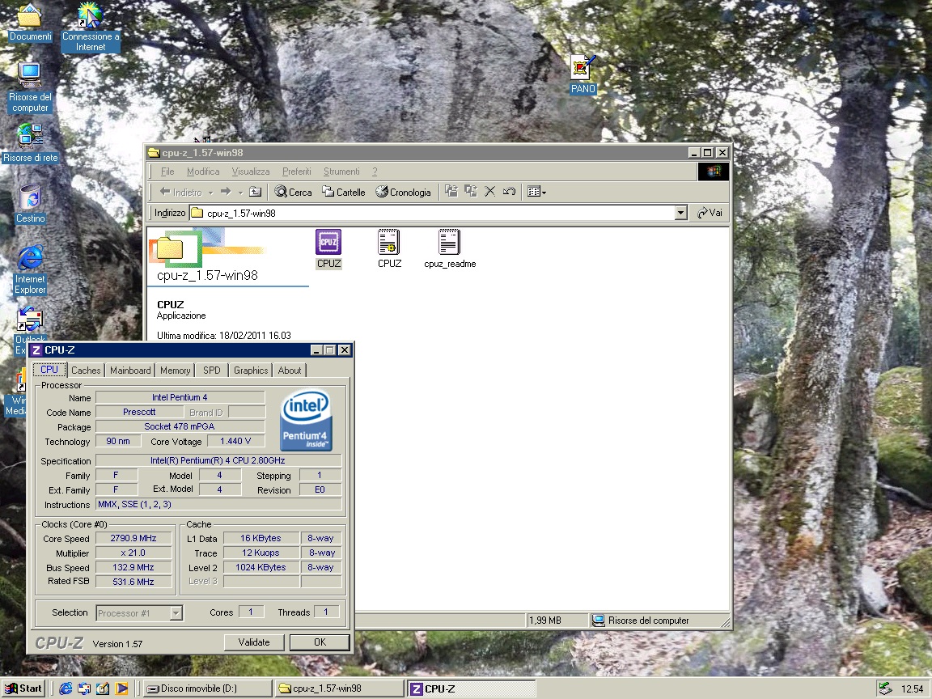Viewport: 932px width, 699px height.
Task: Click the Vai go button
Action: click(x=710, y=213)
